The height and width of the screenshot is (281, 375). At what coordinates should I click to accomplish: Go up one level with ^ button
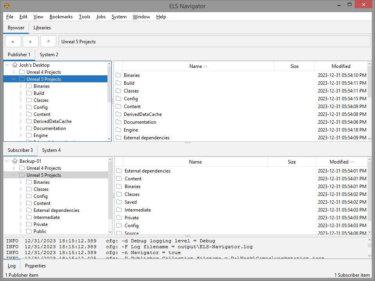click(x=48, y=42)
